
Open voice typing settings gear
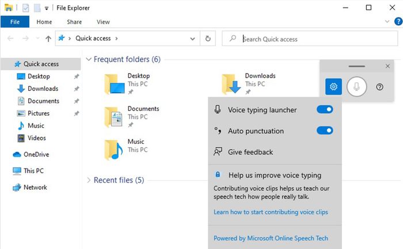(333, 87)
